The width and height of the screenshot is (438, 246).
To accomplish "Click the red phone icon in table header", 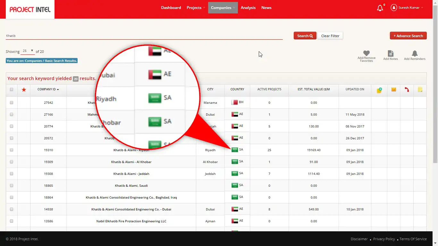I will [x=407, y=90].
